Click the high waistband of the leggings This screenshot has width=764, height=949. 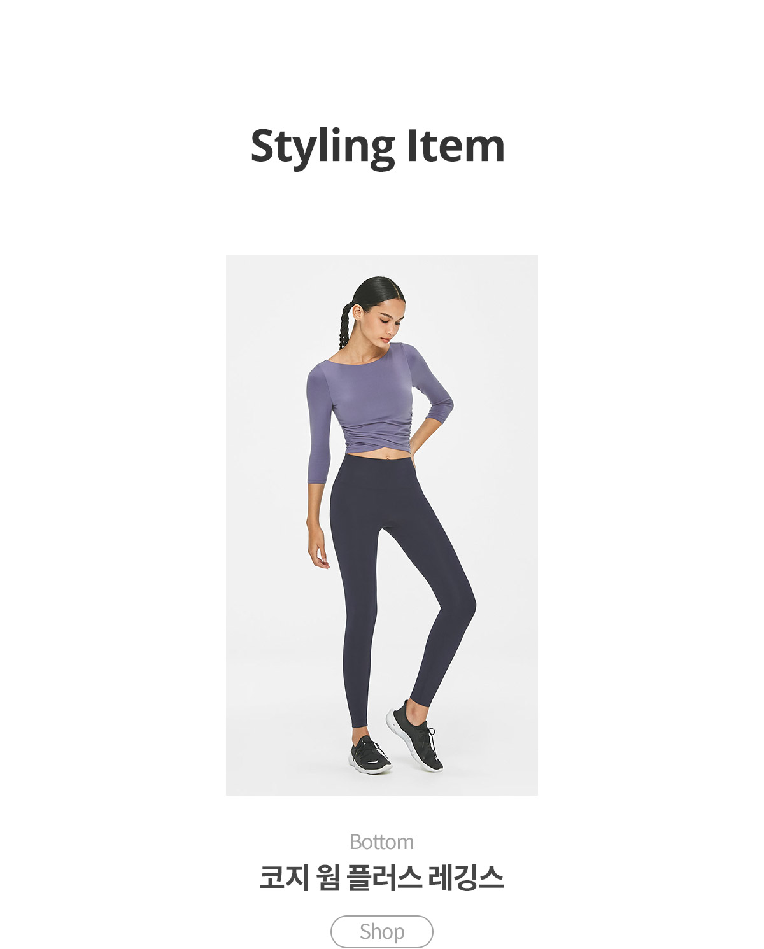[x=376, y=465]
